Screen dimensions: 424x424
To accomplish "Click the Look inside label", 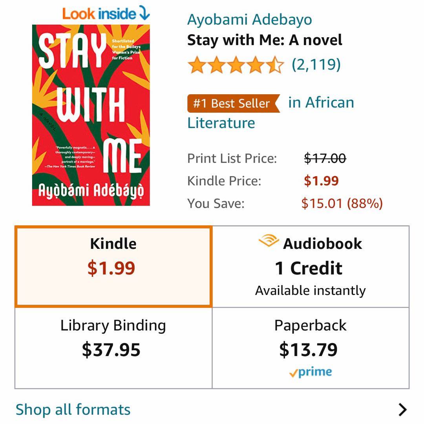I will [99, 14].
